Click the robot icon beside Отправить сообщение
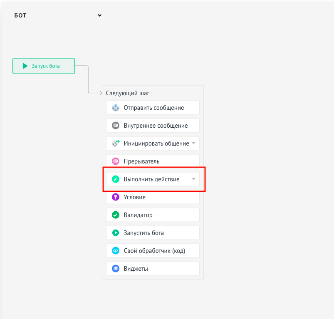 (116, 108)
